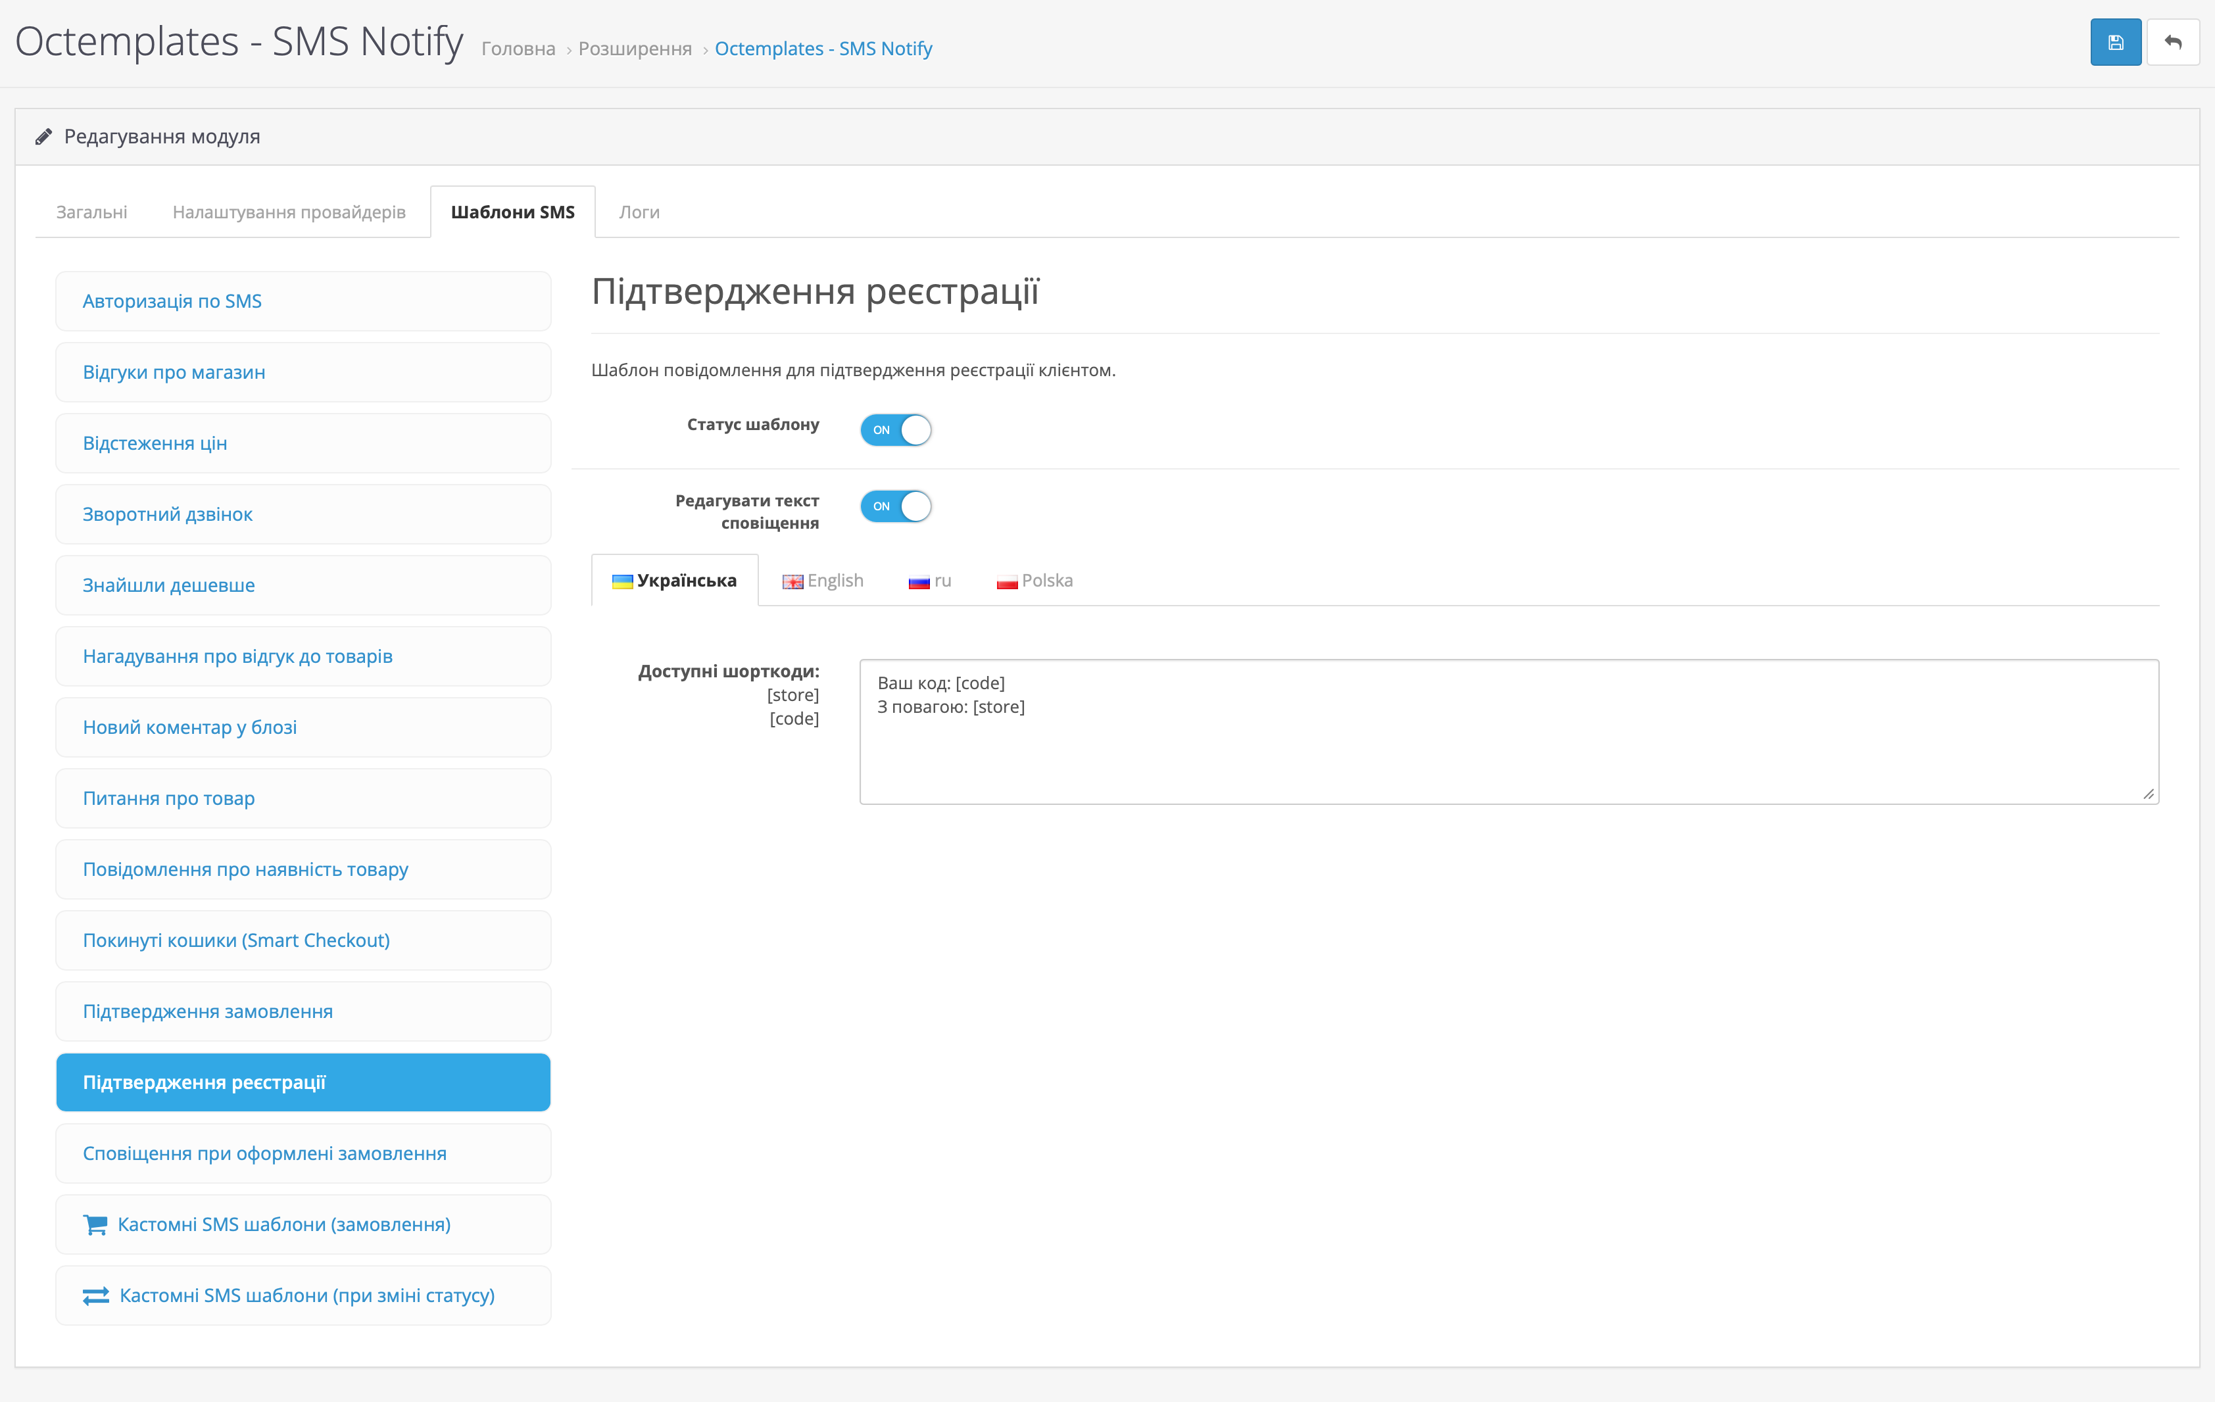
Task: Open the Логи tab
Action: coord(639,212)
